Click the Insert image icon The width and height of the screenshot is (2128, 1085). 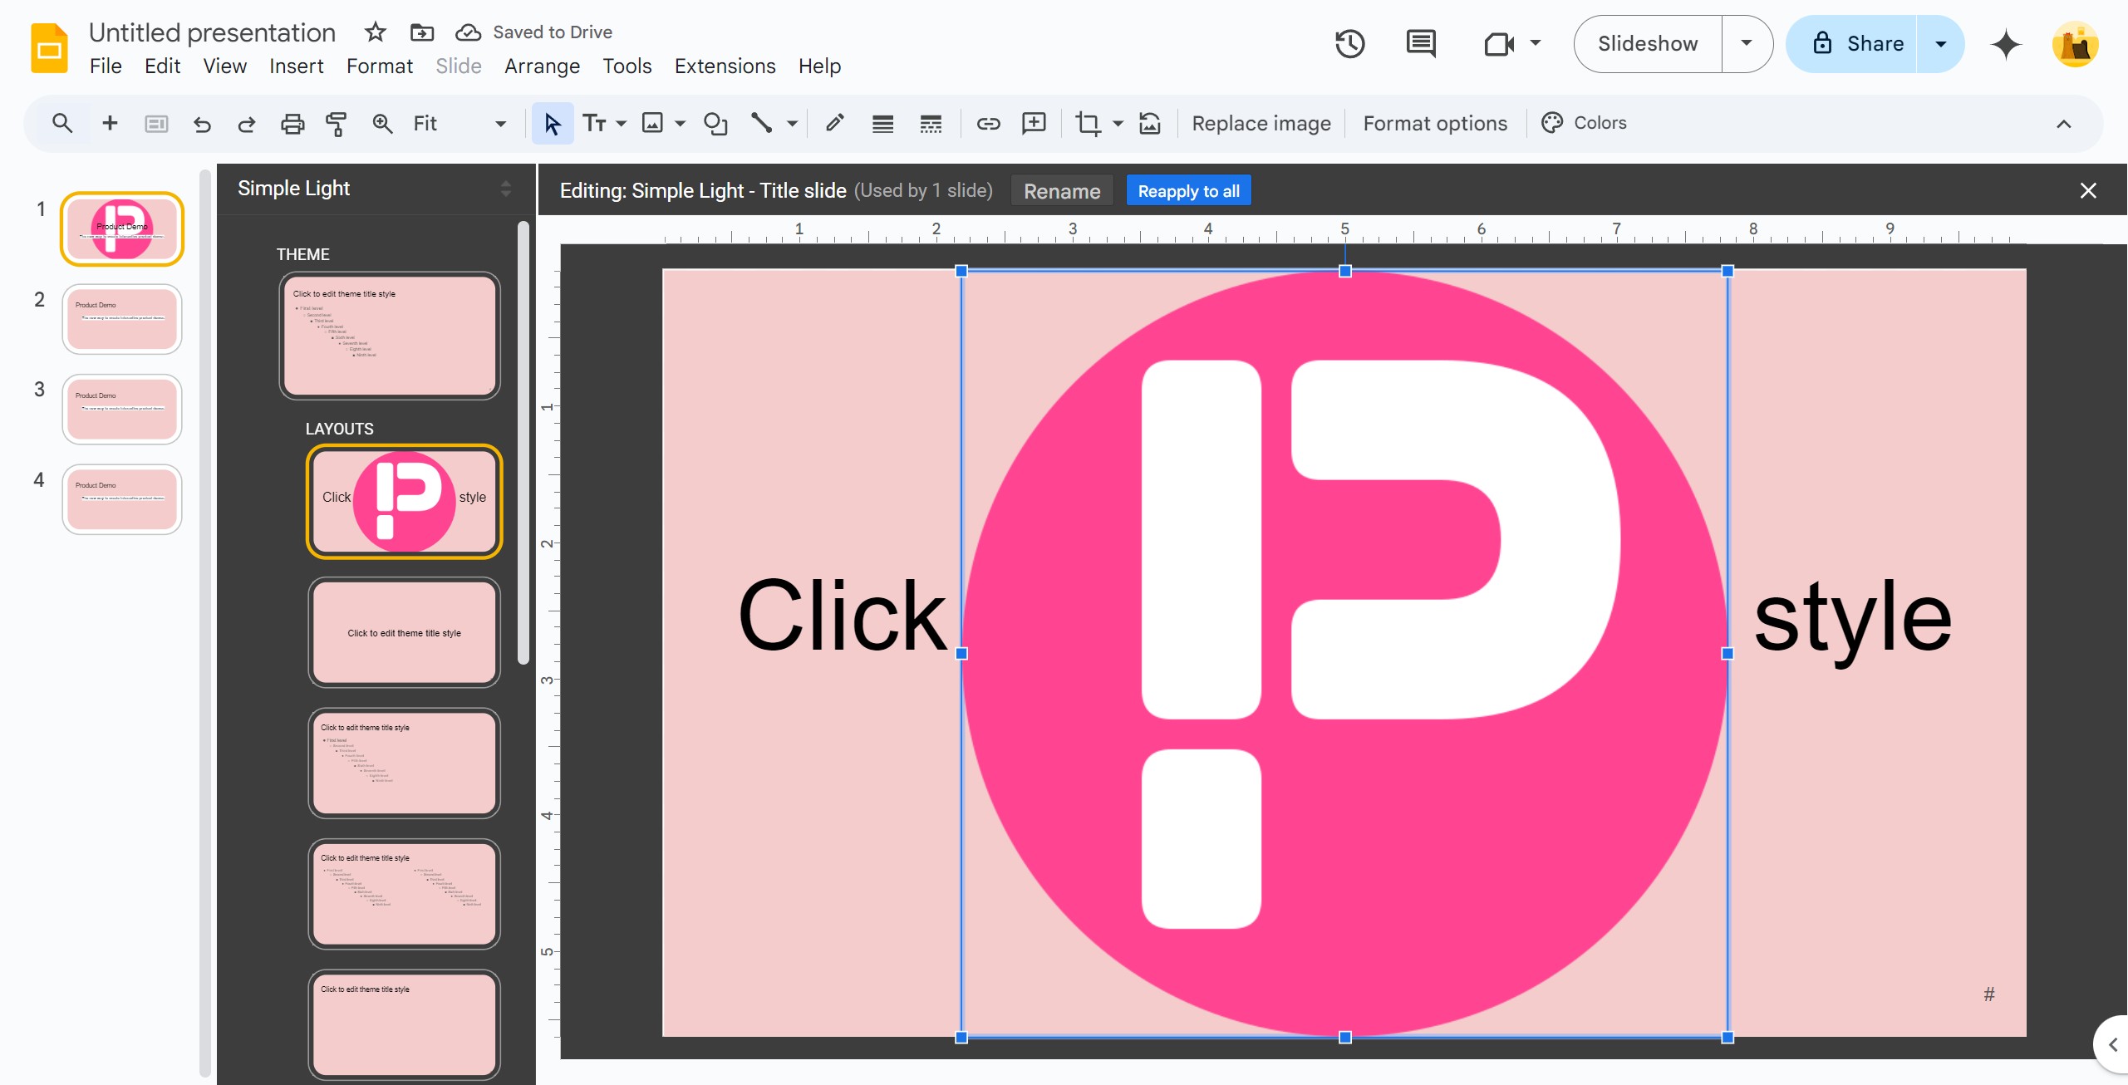[x=653, y=124]
